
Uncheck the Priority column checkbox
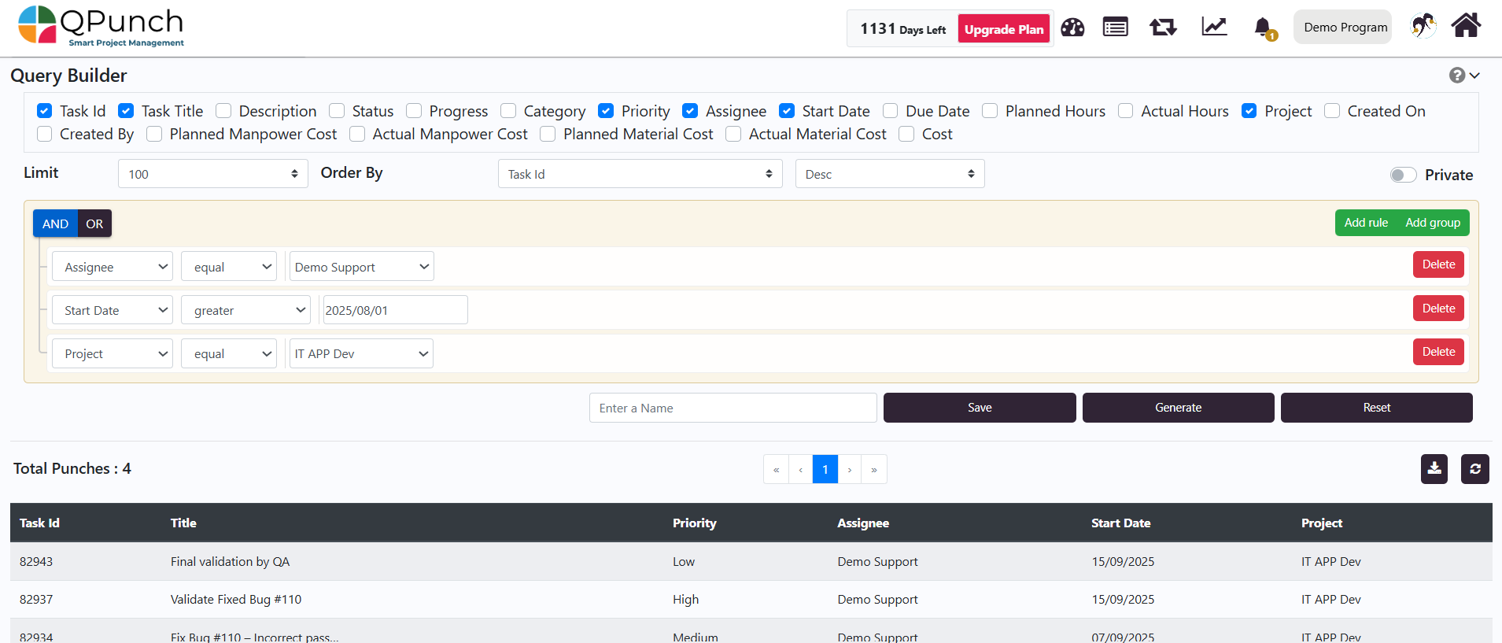(606, 111)
